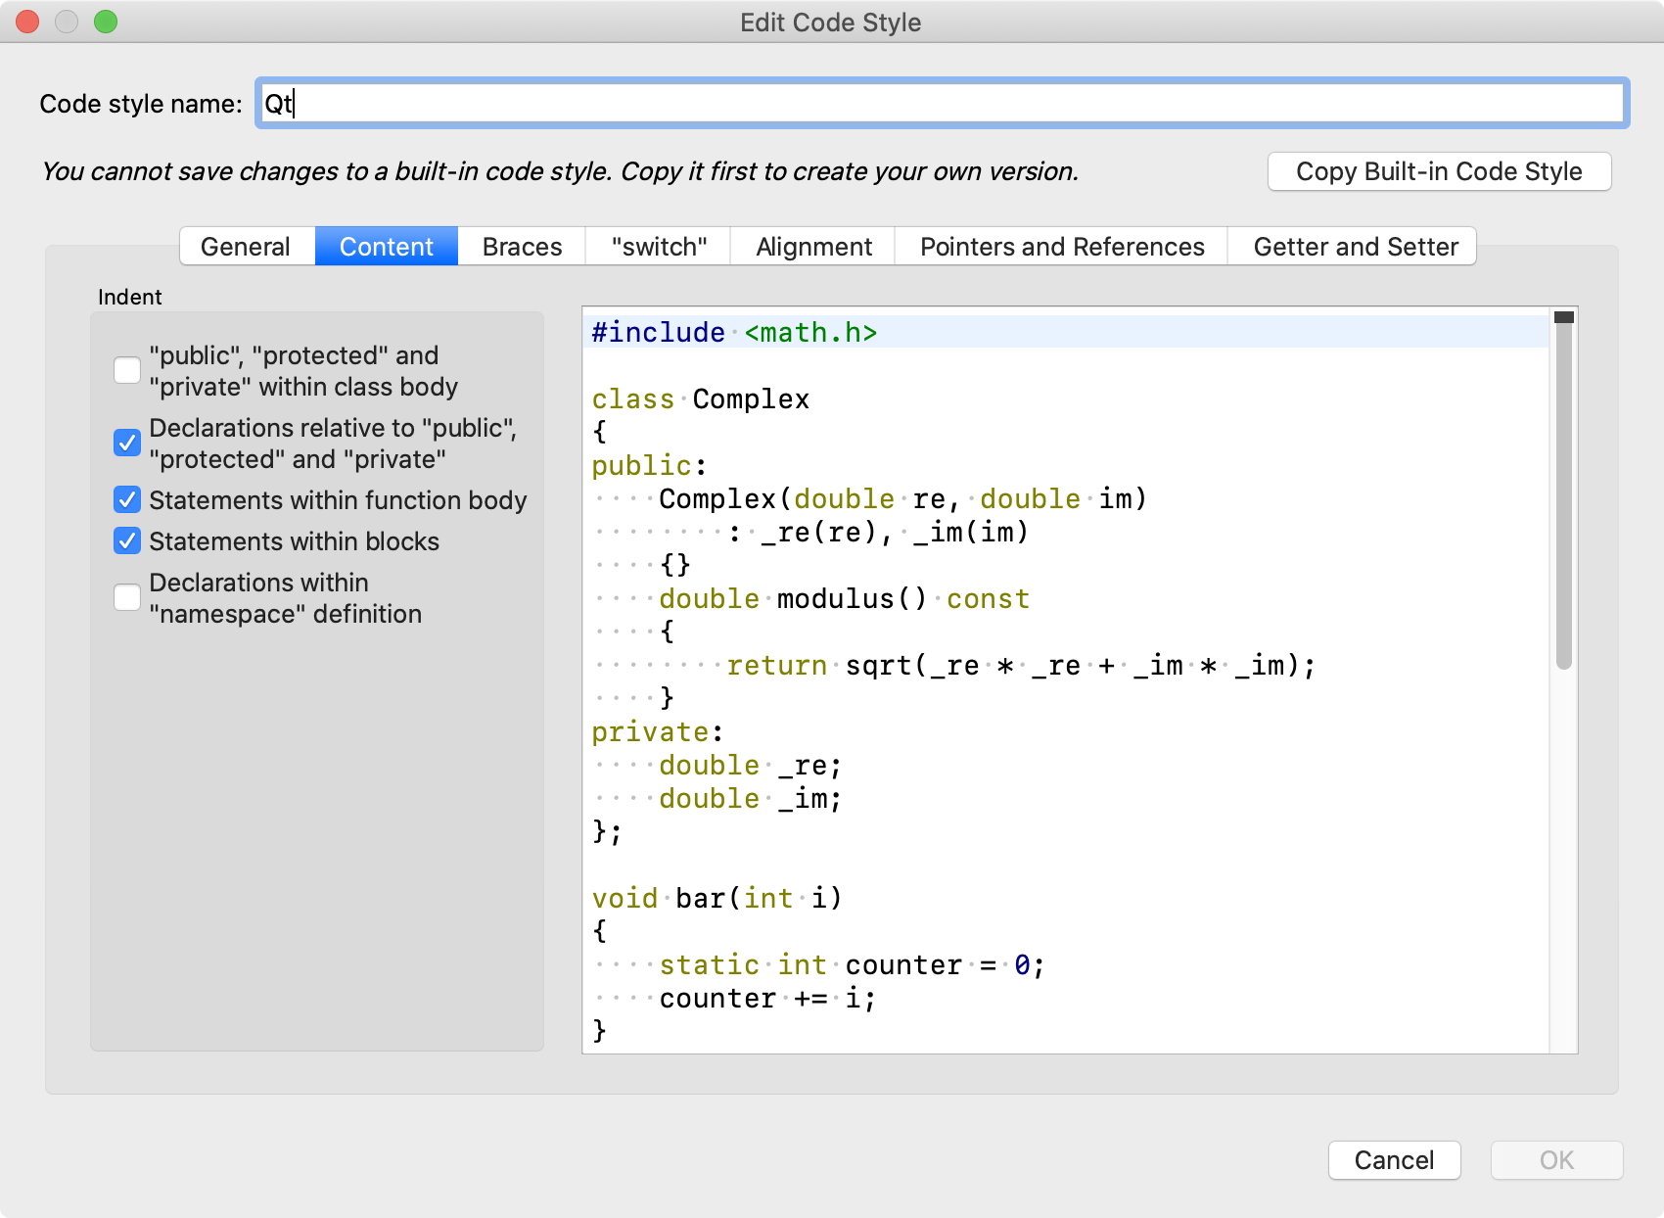Open the Alignment tab

click(813, 247)
